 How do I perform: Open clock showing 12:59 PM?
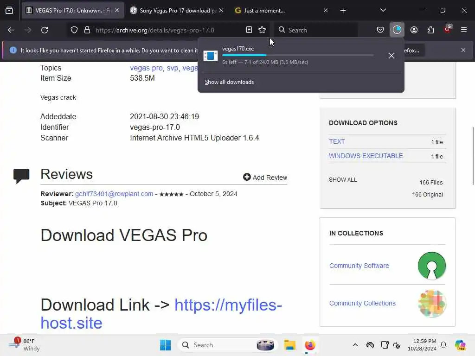422,345
